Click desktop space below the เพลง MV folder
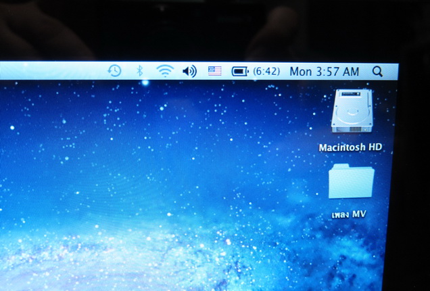The image size is (430, 291). click(x=352, y=250)
